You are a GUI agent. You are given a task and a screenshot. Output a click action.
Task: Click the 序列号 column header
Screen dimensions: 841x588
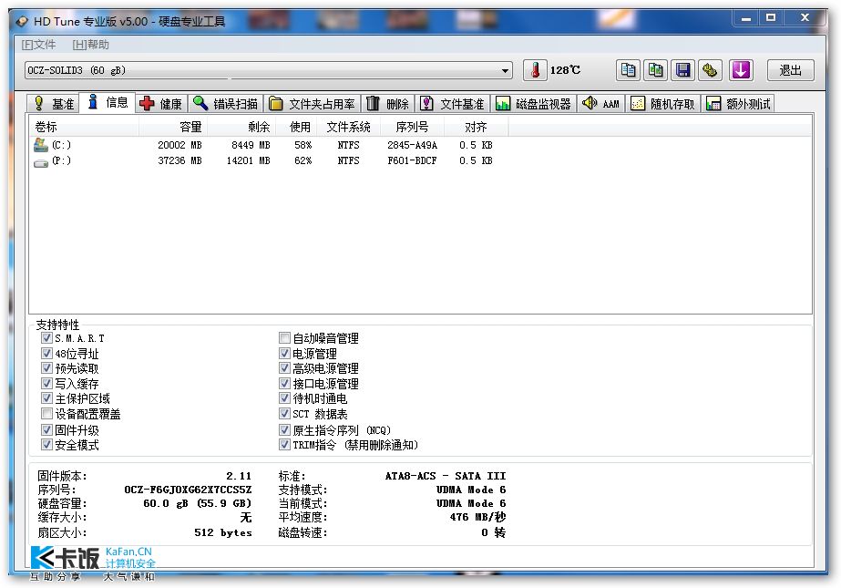(x=412, y=127)
